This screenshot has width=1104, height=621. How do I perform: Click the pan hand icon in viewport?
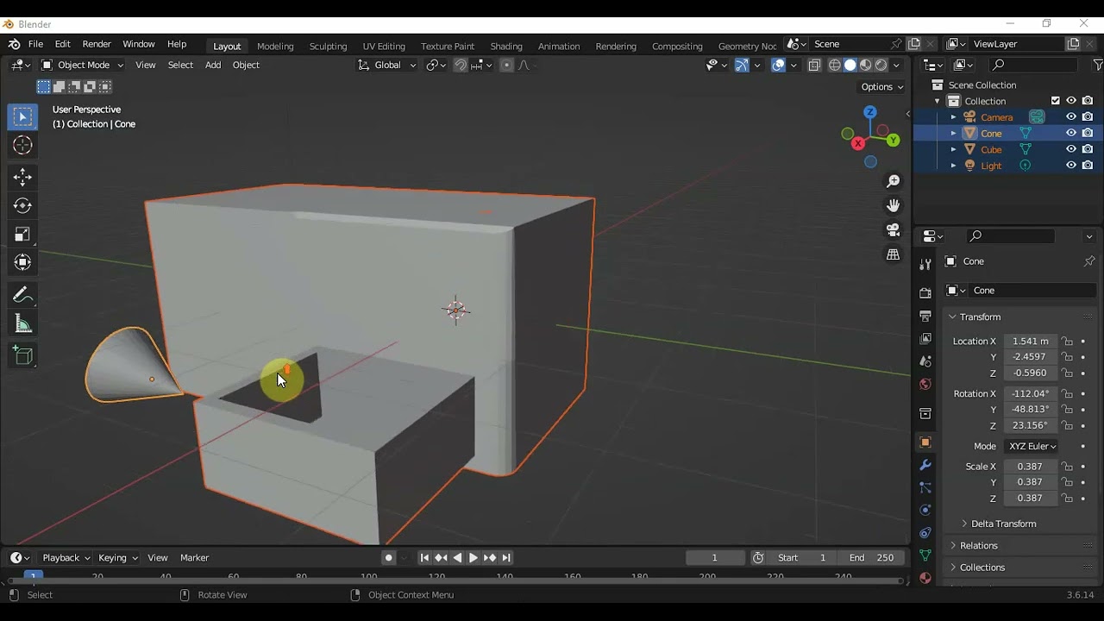pyautogui.click(x=894, y=205)
